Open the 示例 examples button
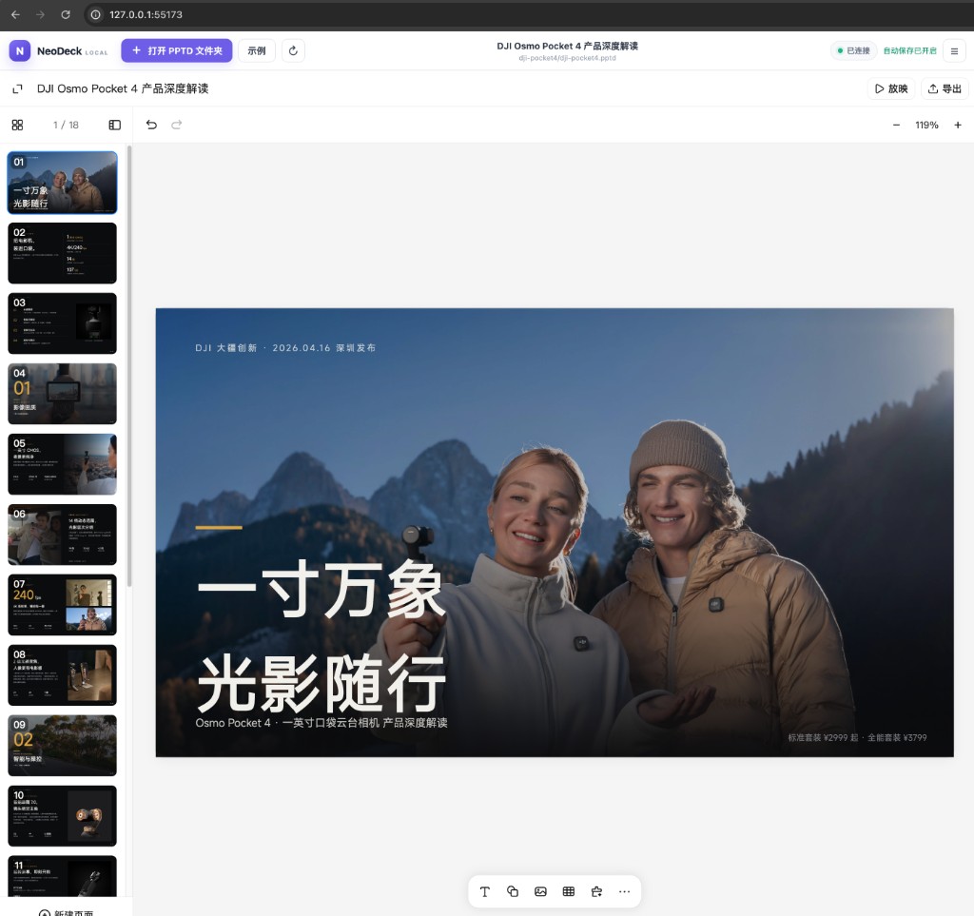974x916 pixels. (257, 51)
